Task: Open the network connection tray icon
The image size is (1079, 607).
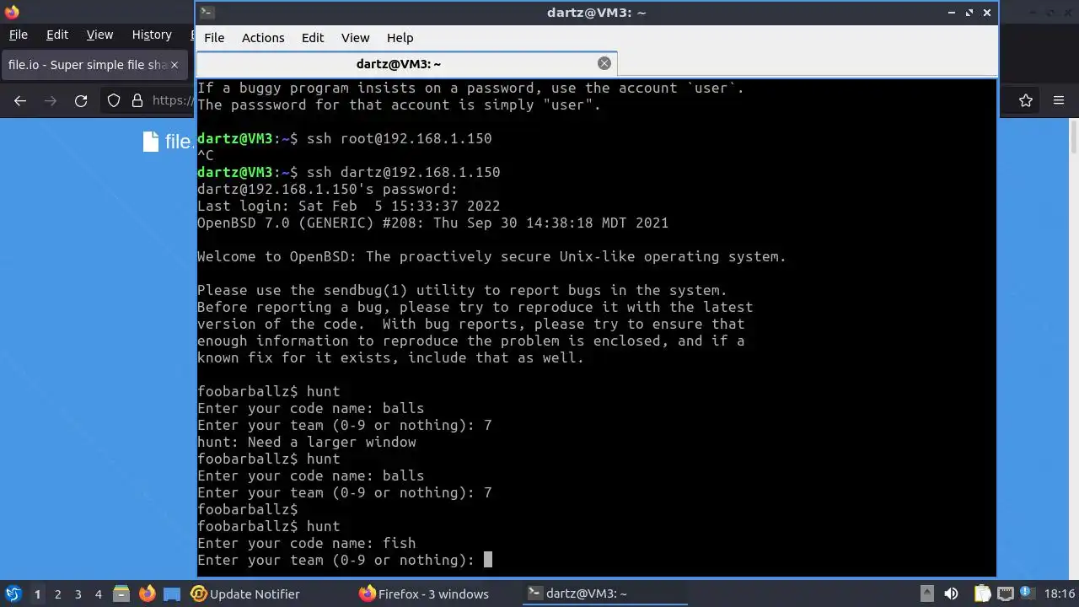Action: tap(1004, 594)
